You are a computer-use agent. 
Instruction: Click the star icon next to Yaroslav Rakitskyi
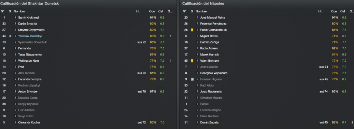coord(10,36)
